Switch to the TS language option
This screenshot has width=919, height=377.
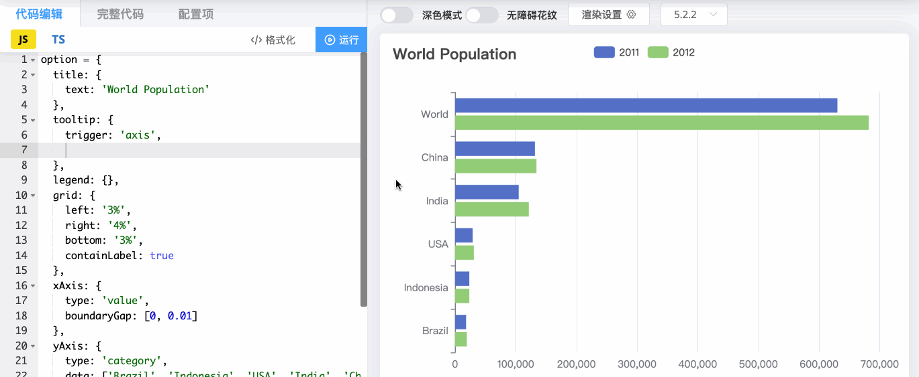pyautogui.click(x=58, y=40)
